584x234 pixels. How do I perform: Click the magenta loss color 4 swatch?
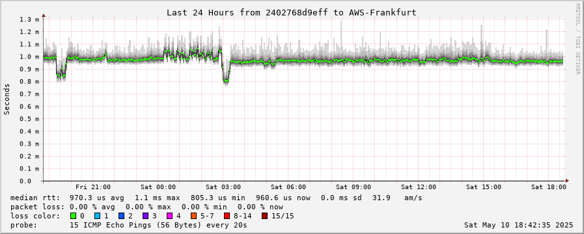(x=169, y=216)
